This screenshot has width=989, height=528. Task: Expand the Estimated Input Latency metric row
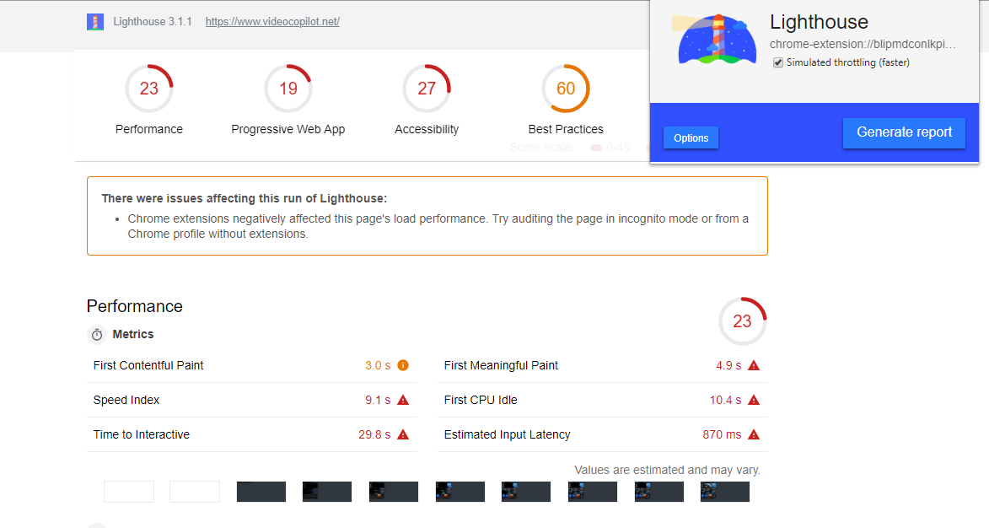(x=602, y=434)
